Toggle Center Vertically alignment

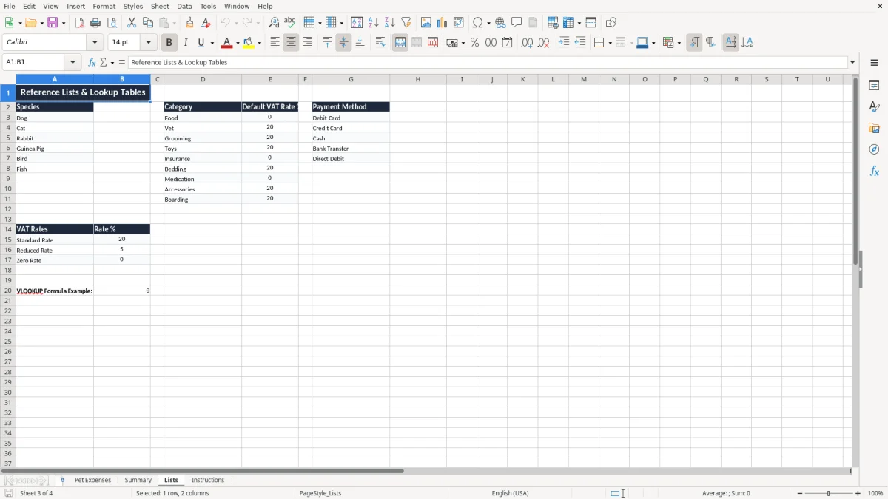(x=343, y=43)
